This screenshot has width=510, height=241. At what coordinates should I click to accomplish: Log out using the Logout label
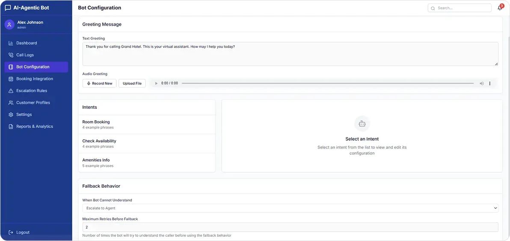pos(23,232)
